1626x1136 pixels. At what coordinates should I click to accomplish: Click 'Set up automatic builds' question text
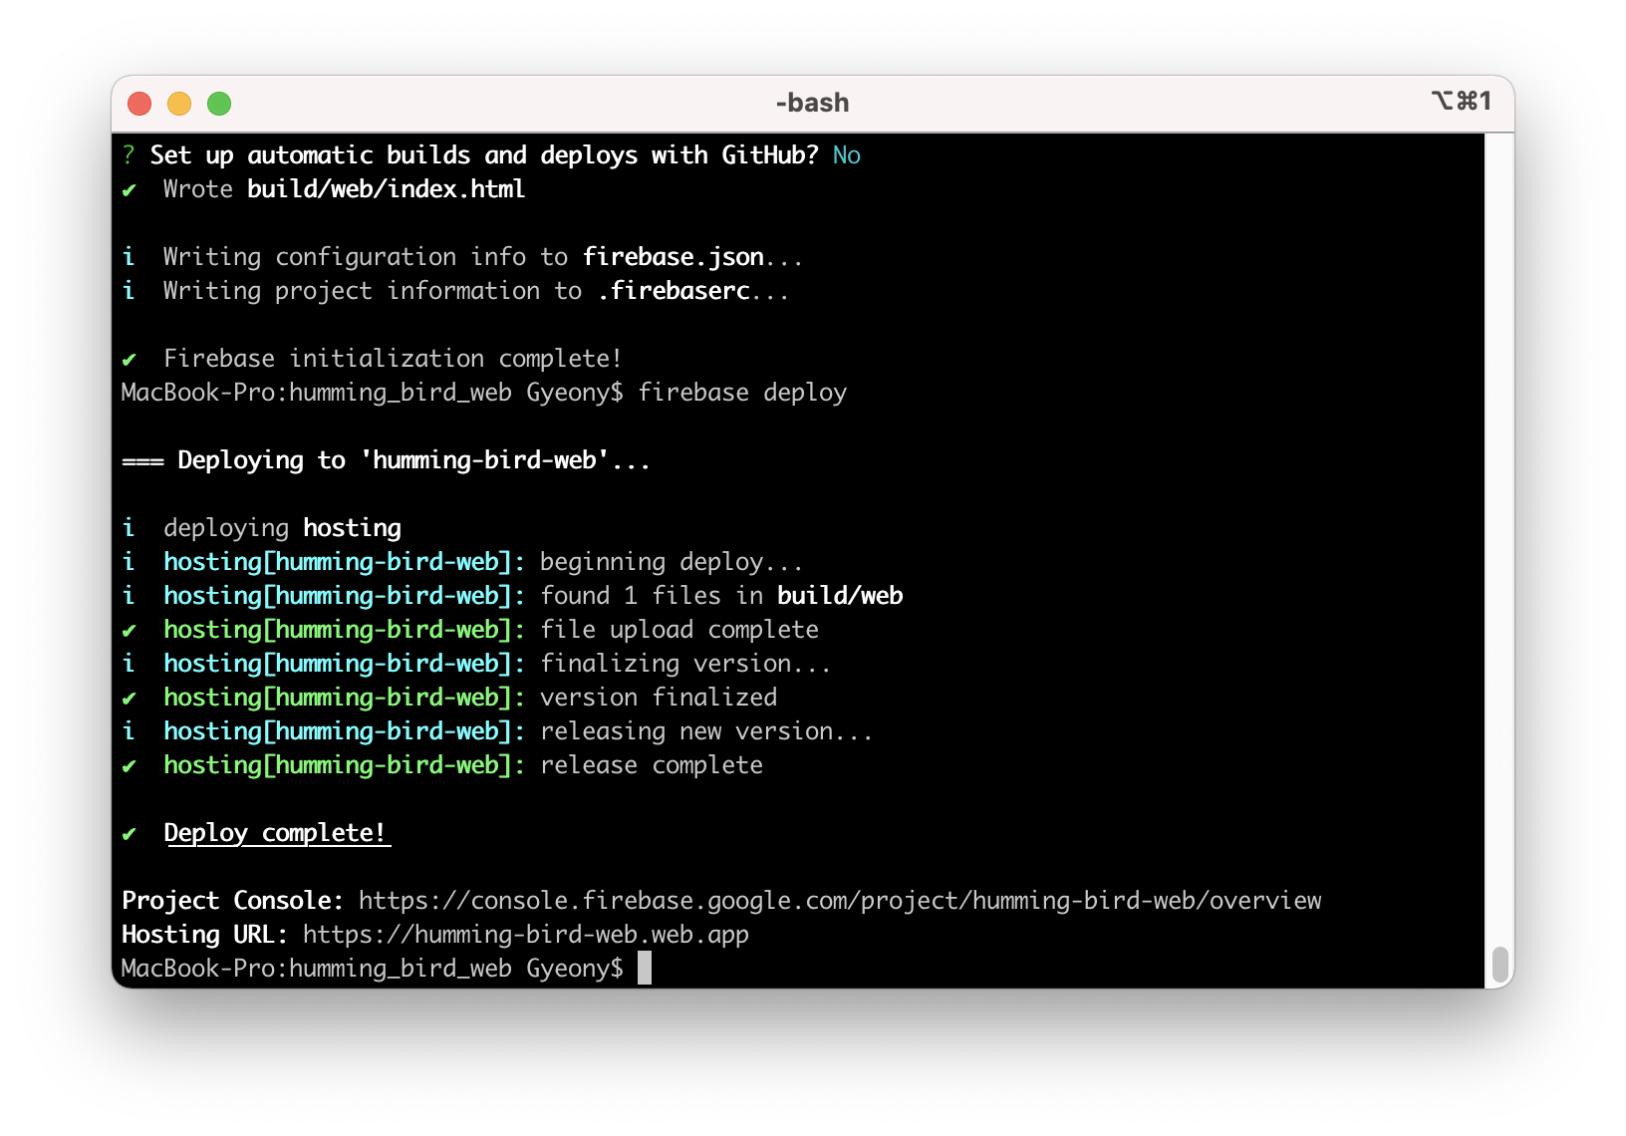coord(484,155)
